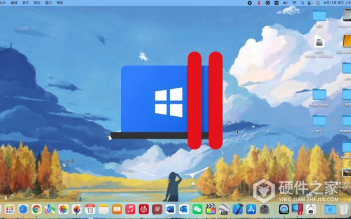Launch Xcode from the dock

(238, 210)
